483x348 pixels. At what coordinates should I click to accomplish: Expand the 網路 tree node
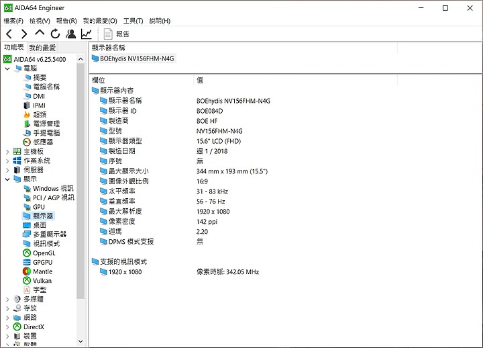pyautogui.click(x=7, y=318)
